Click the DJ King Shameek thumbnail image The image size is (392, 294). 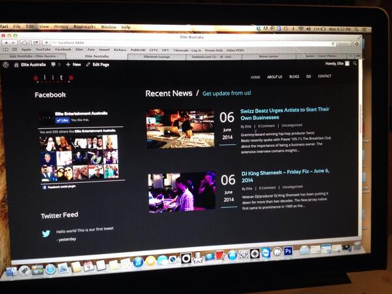[182, 193]
